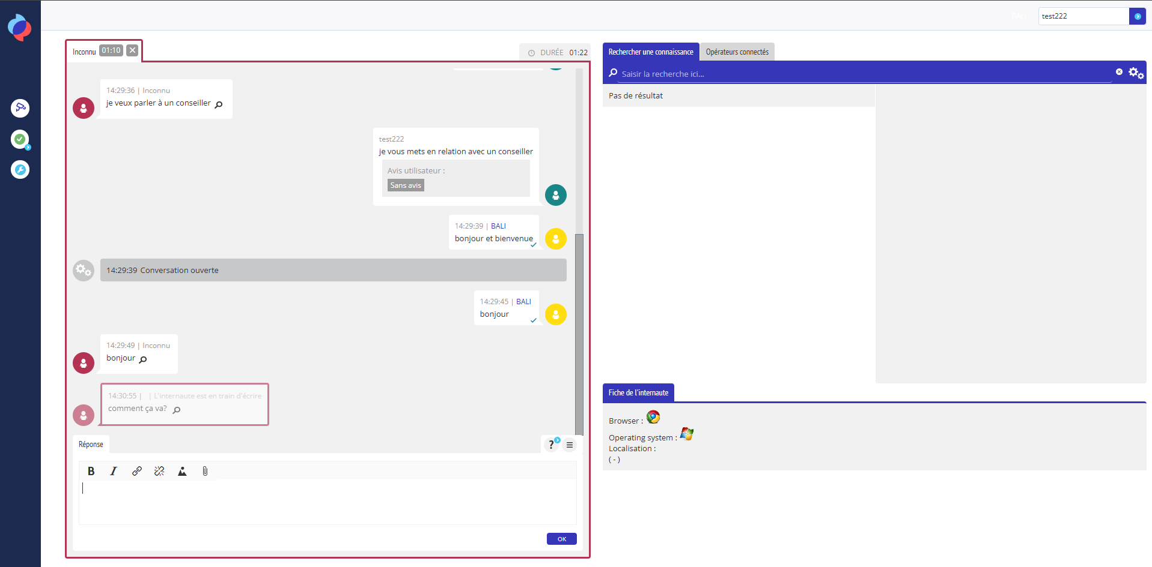
Task: Toggle the green availability status icon
Action: [20, 139]
